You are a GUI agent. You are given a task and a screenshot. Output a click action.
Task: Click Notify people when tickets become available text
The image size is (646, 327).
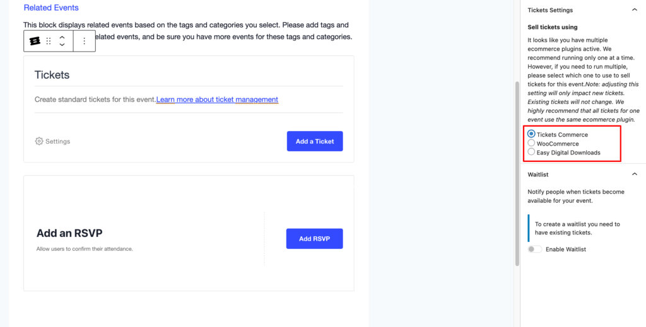pos(576,196)
